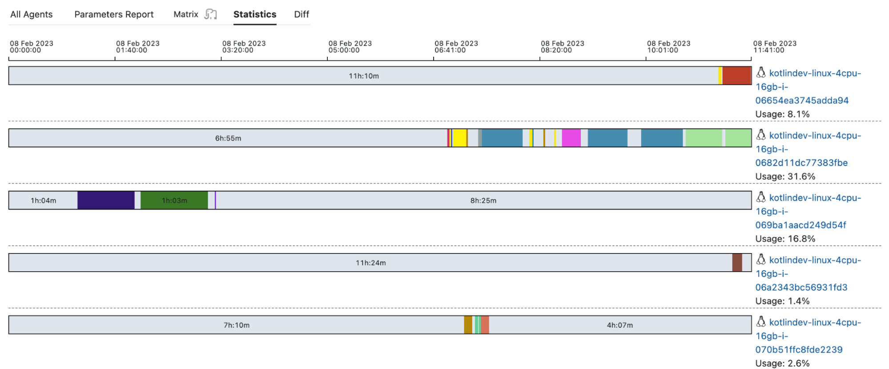Click the 08 Feb 2023 00:00:00 axis label
The image size is (889, 369).
click(x=32, y=47)
